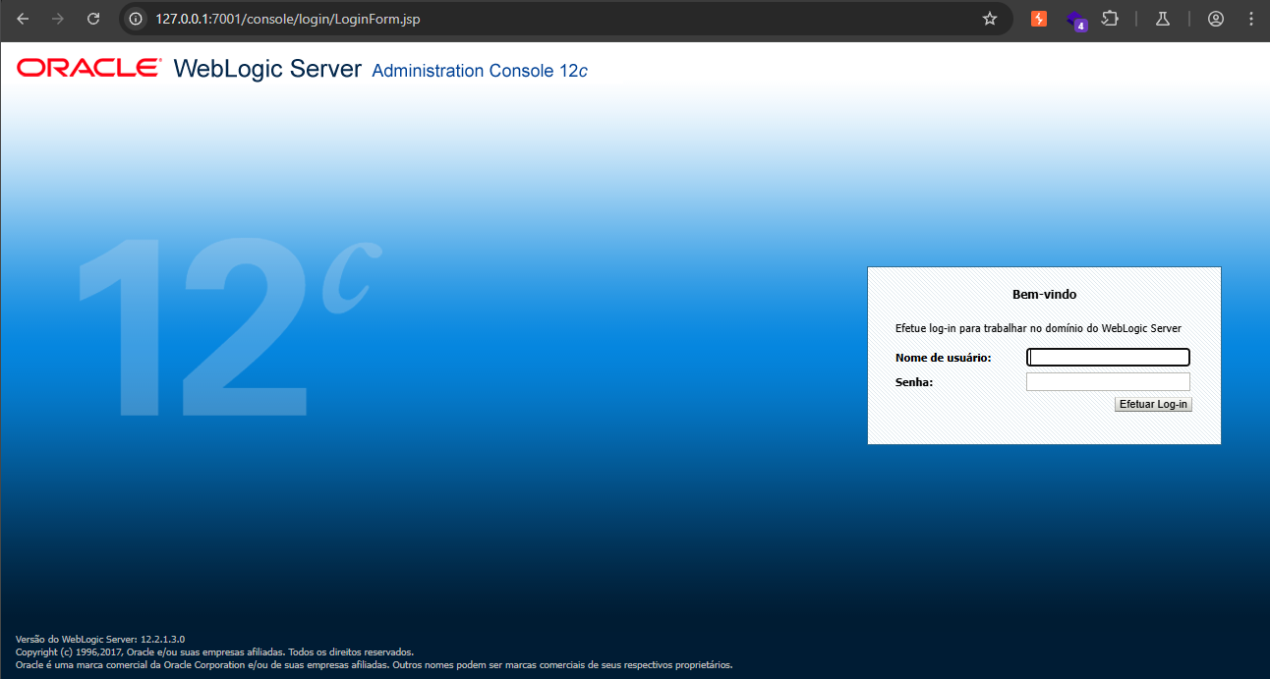1270x679 pixels.
Task: Click the Efetuar Log-in button
Action: pyautogui.click(x=1153, y=405)
